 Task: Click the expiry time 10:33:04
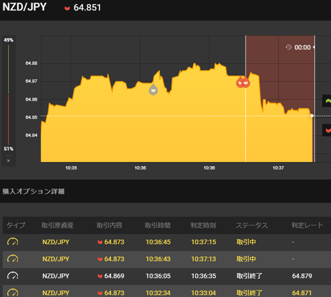pyautogui.click(x=204, y=293)
